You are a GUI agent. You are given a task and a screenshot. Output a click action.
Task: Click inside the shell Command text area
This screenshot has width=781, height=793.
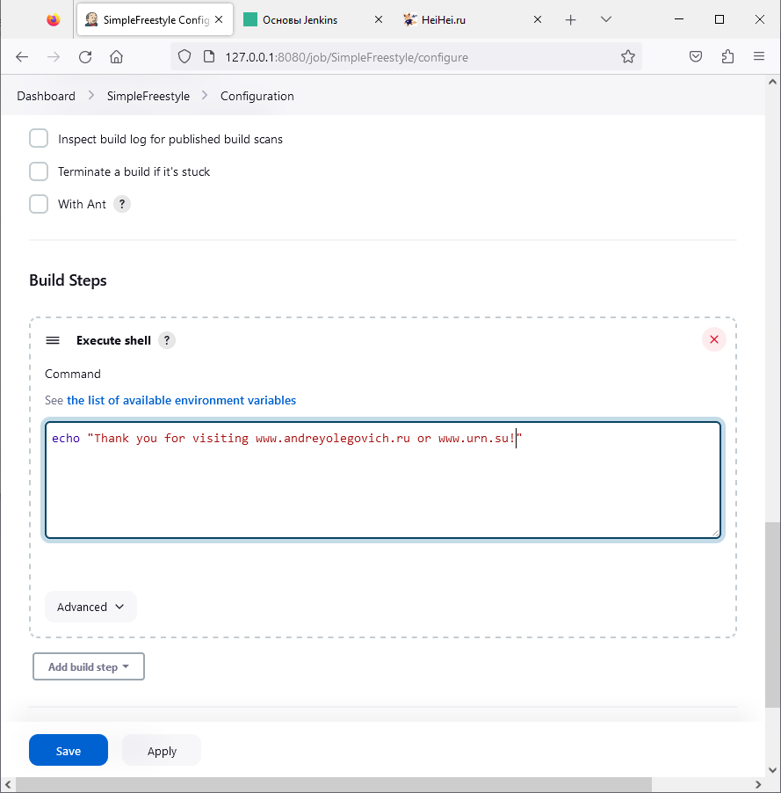383,480
